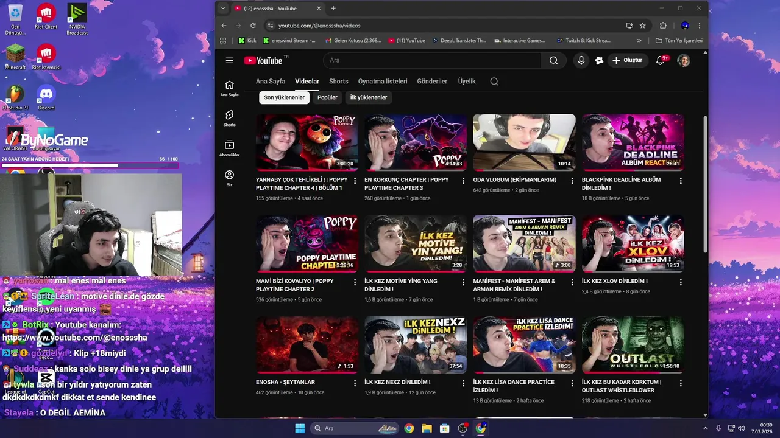780x438 pixels.
Task: Open options for ODA VLOGUM video
Action: click(572, 181)
